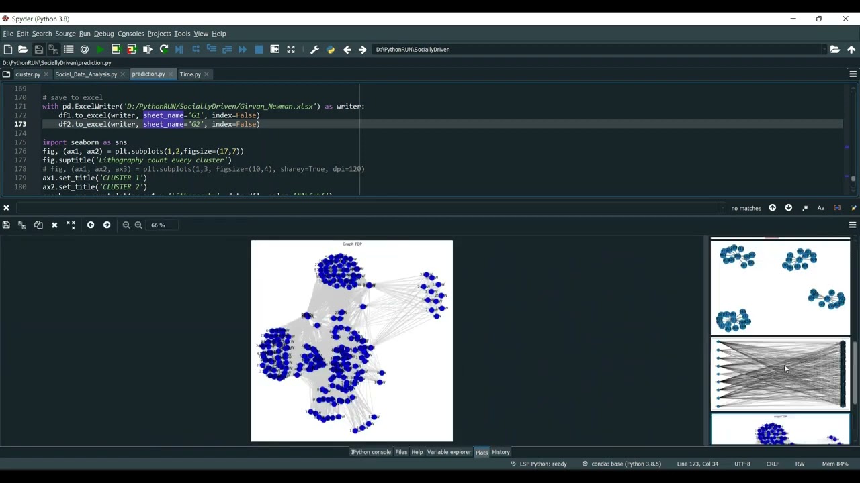The height and width of the screenshot is (483, 860).
Task: Open the Preferences wrench icon
Action: (314, 49)
